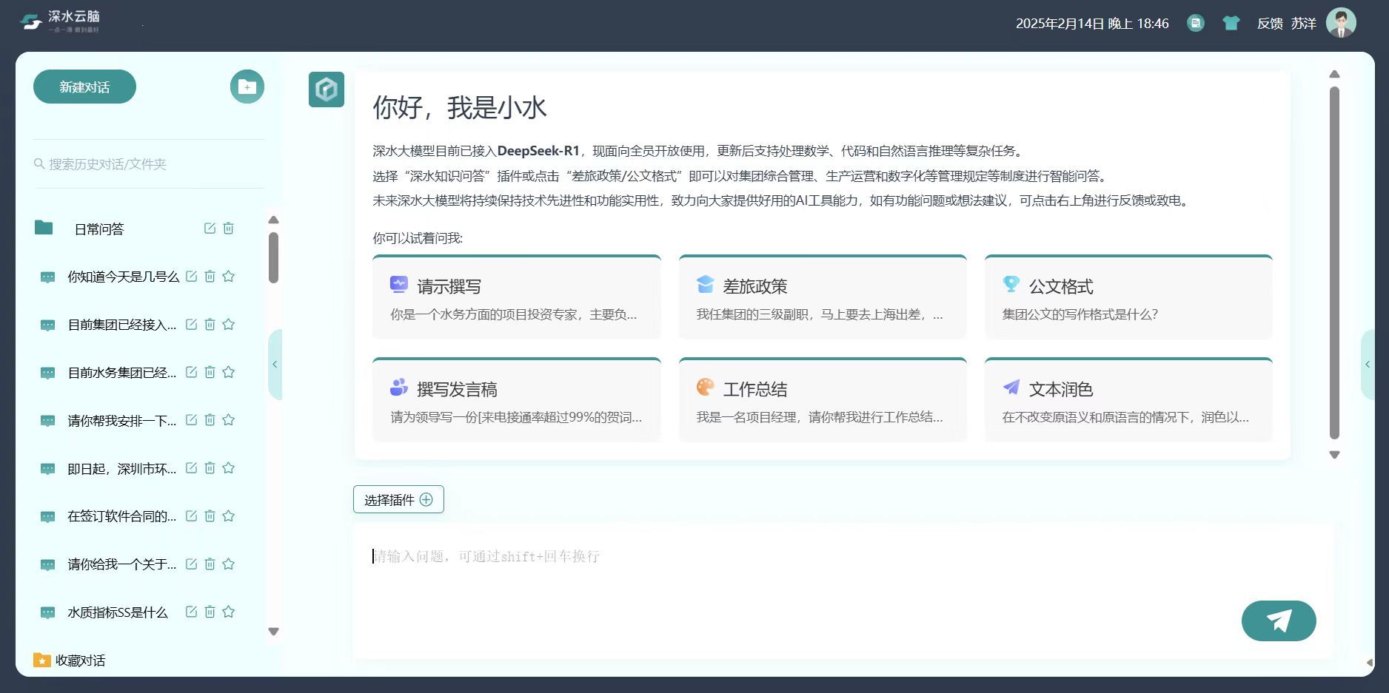Click the trophy icon on the 公文格式 card
The image size is (1389, 693).
pyautogui.click(x=1011, y=285)
